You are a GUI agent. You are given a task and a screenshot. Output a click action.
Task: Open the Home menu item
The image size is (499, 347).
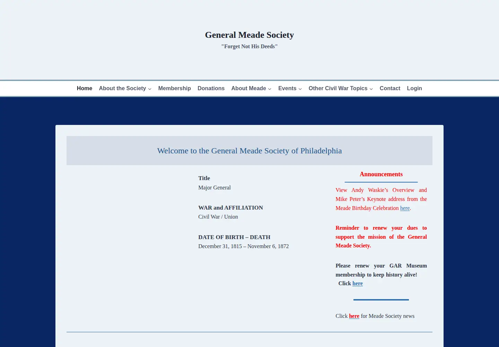click(85, 88)
